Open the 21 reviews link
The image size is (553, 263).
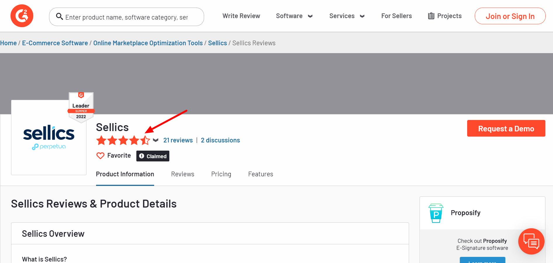point(178,140)
